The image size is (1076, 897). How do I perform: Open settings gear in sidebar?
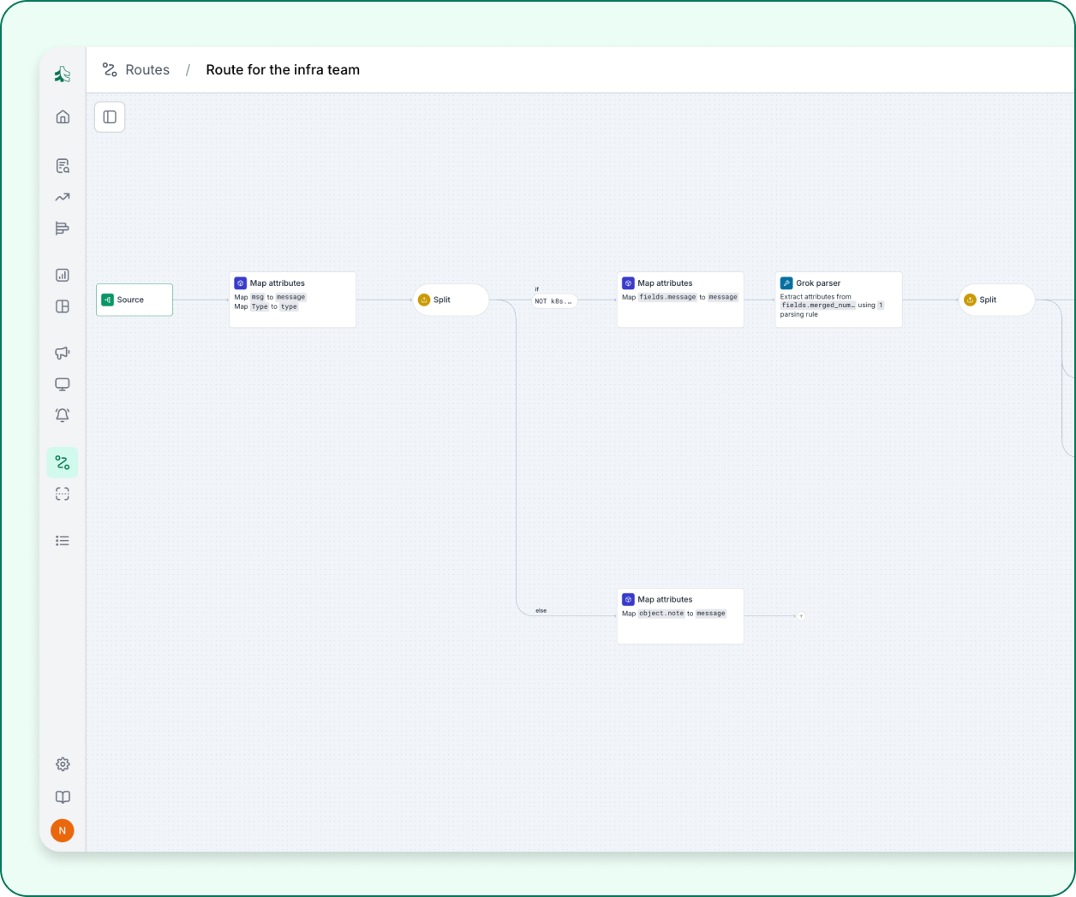(x=63, y=764)
